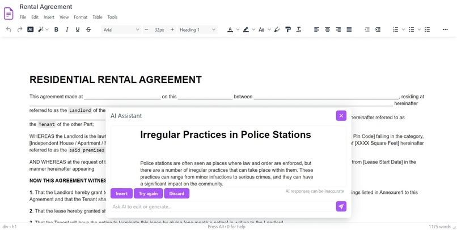This screenshot has height=230, width=457.
Task: Send the AI prompt with paper plane icon
Action: (341, 206)
